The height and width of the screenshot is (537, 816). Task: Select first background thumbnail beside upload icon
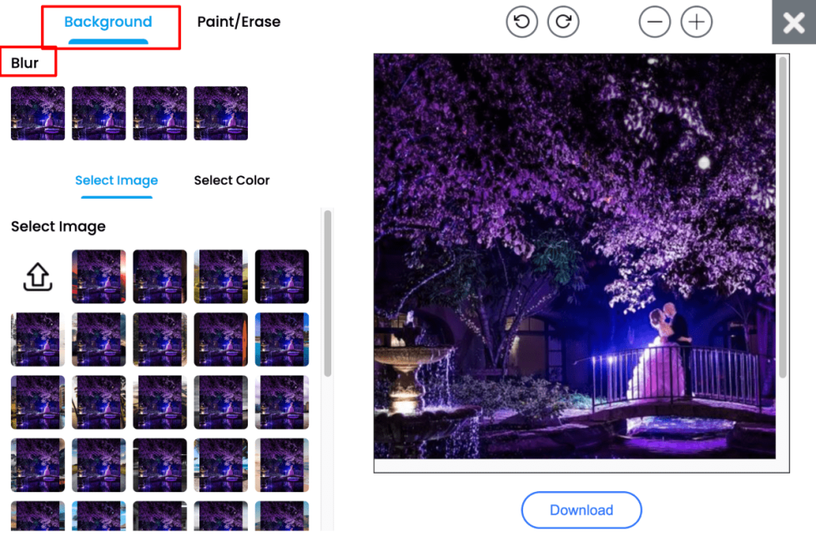coord(98,276)
